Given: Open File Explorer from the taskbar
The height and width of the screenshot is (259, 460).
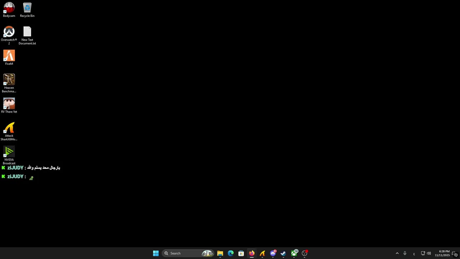Looking at the screenshot, I should 220,253.
